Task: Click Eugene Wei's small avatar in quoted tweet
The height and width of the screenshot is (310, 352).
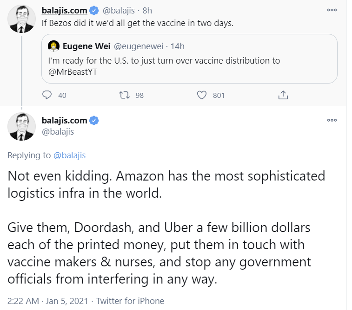Action: point(54,46)
